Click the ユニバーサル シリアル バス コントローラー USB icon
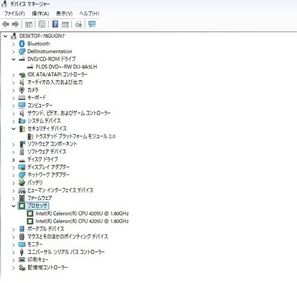The image size is (297, 283). pos(22,252)
